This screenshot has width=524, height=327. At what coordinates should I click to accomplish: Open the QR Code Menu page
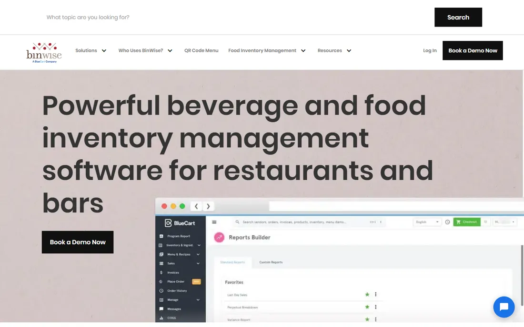(201, 51)
